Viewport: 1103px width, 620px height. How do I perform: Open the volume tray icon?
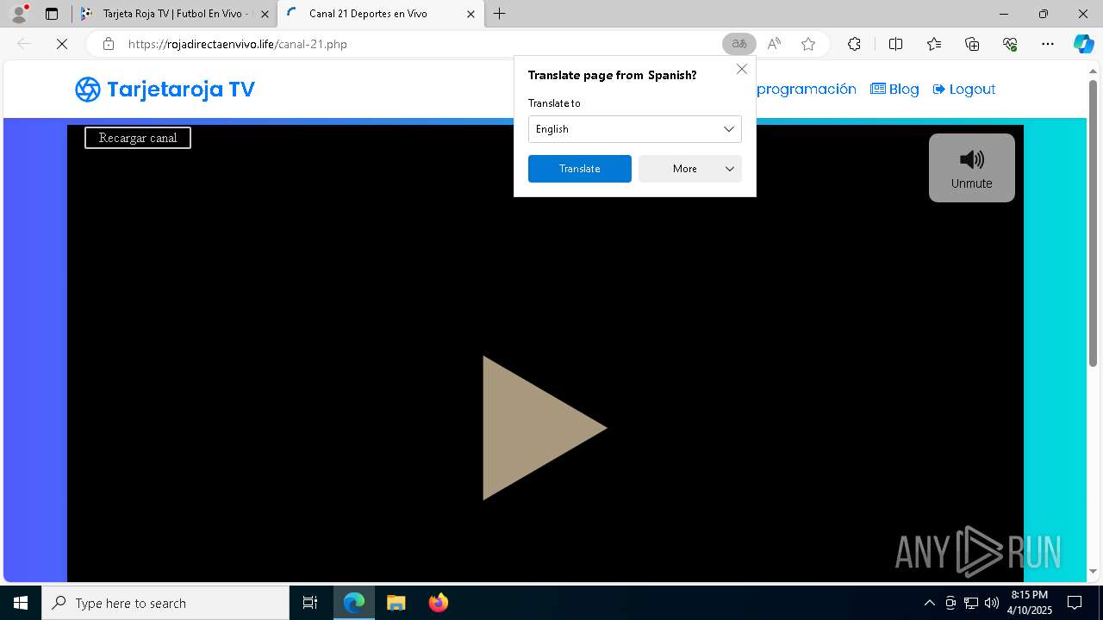[992, 603]
